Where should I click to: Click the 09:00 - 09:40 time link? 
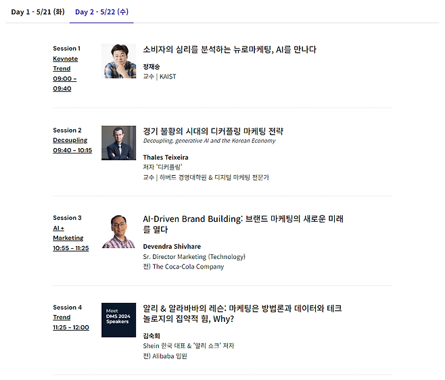point(65,83)
